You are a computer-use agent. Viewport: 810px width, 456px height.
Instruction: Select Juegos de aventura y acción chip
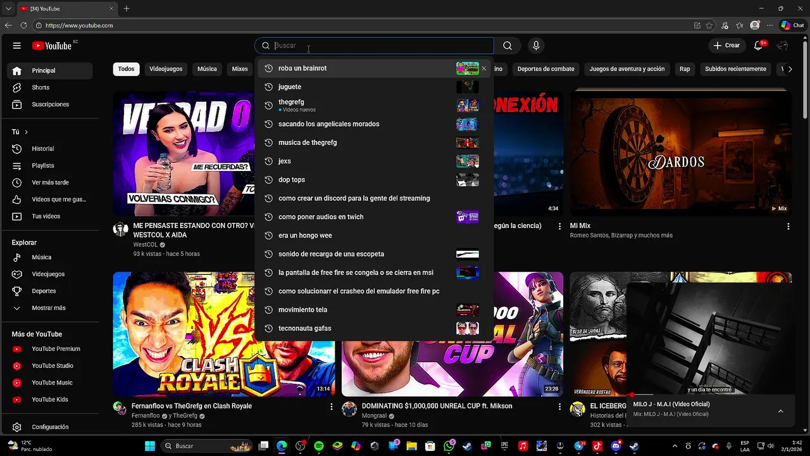pos(627,69)
